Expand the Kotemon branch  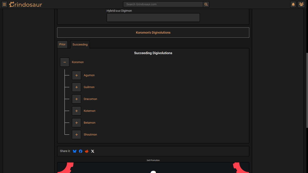pyautogui.click(x=76, y=111)
